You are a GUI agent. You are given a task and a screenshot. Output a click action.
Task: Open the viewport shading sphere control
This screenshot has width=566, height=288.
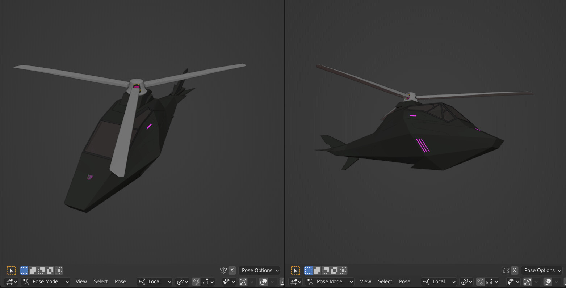click(x=263, y=281)
